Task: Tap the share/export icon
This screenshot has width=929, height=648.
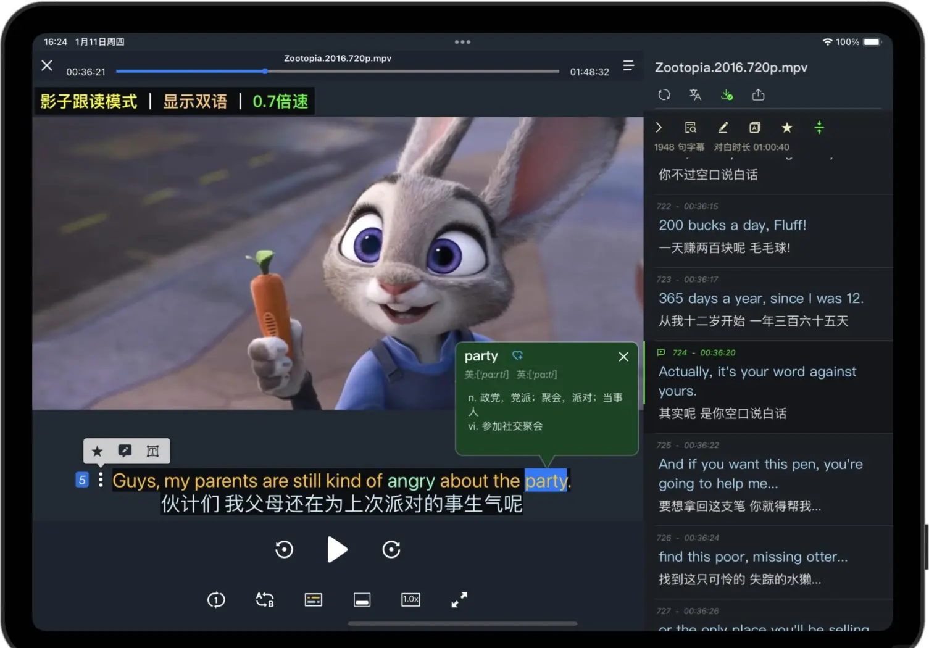Action: click(759, 95)
